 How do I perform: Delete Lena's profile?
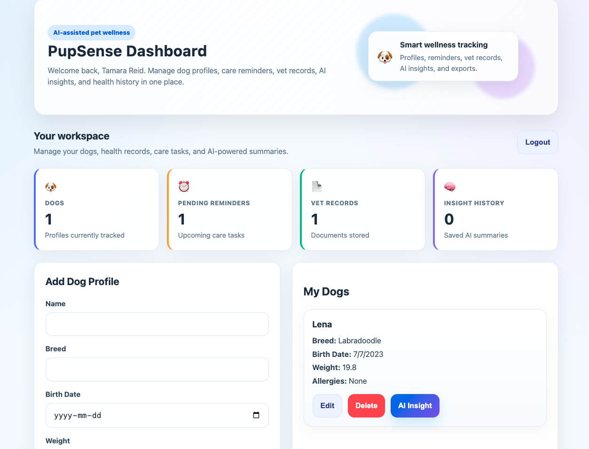(366, 405)
